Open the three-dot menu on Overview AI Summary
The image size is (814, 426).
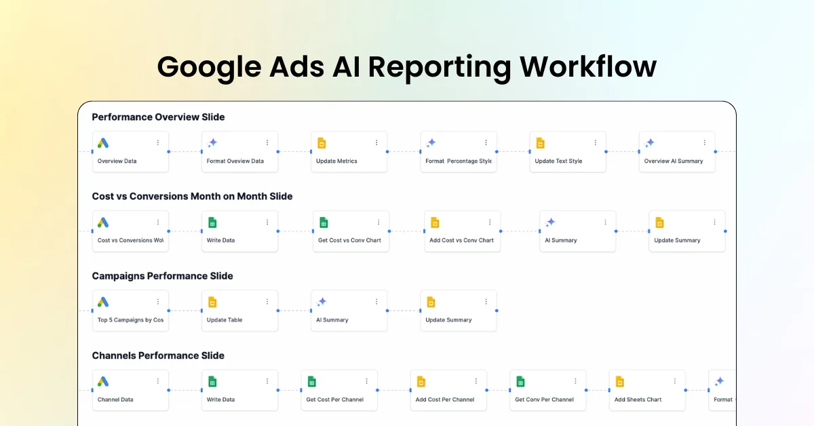click(704, 142)
